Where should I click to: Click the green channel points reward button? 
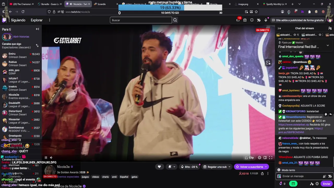(293, 184)
